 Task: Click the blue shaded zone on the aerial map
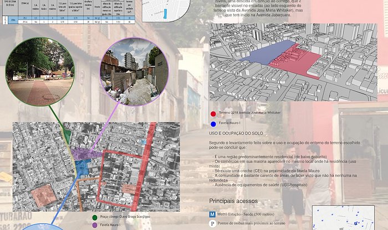click(x=83, y=167)
